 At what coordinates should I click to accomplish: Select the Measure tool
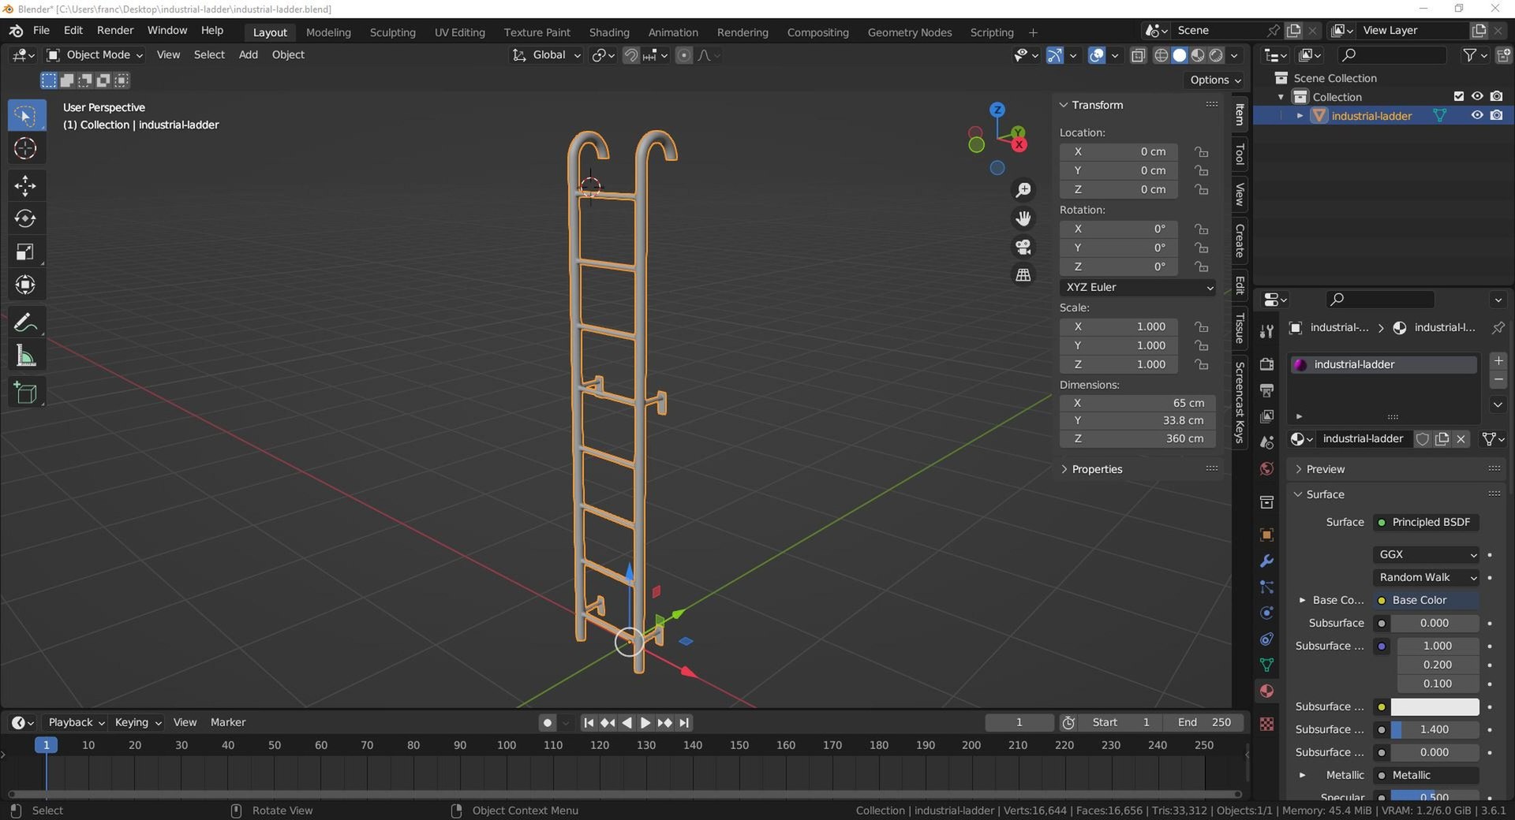click(25, 356)
